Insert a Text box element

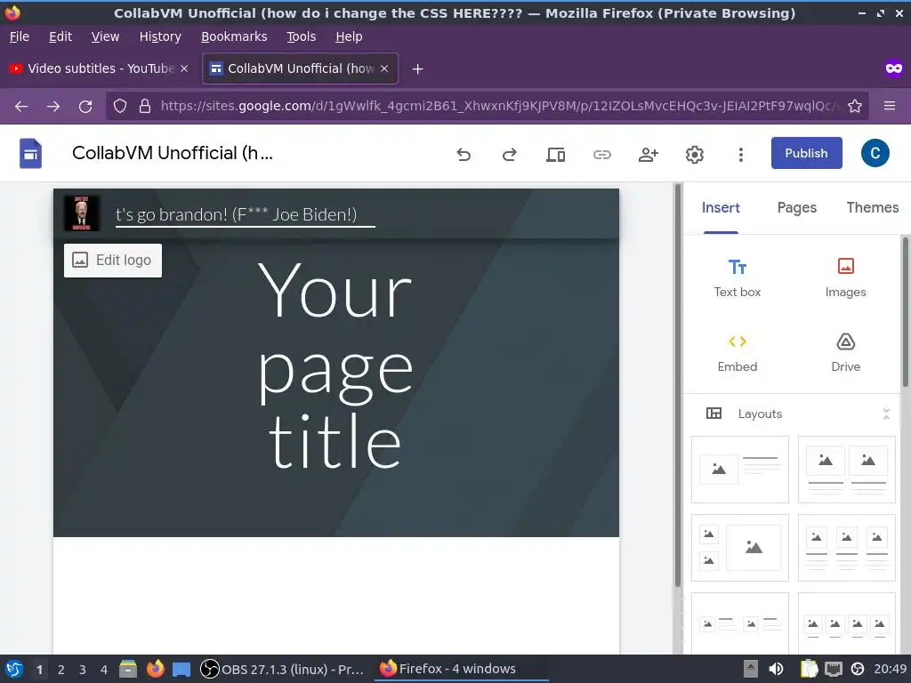pos(738,277)
